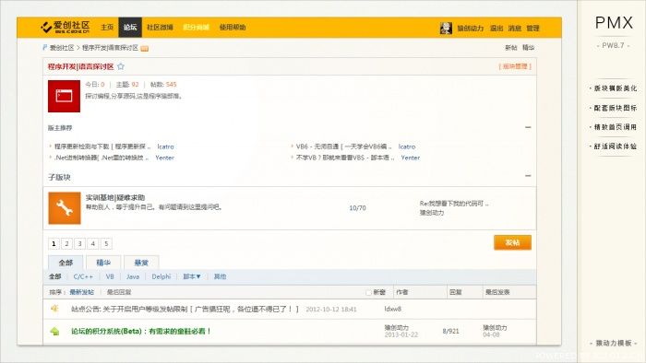Filter threads by VB
Screen dimensions: 646x363
pyautogui.click(x=110, y=276)
